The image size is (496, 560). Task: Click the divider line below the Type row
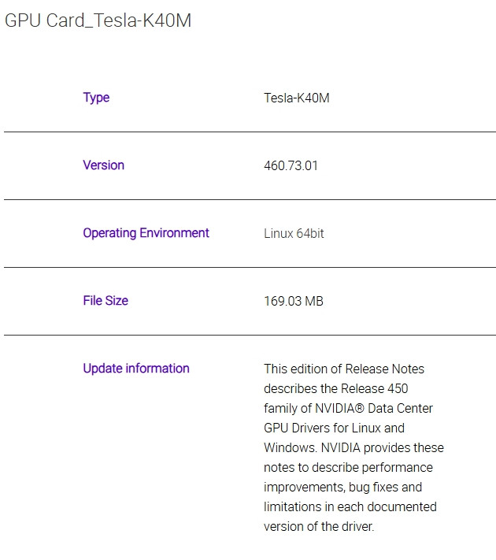[250, 132]
